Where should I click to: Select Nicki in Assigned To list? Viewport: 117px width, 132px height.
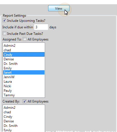click(24, 86)
